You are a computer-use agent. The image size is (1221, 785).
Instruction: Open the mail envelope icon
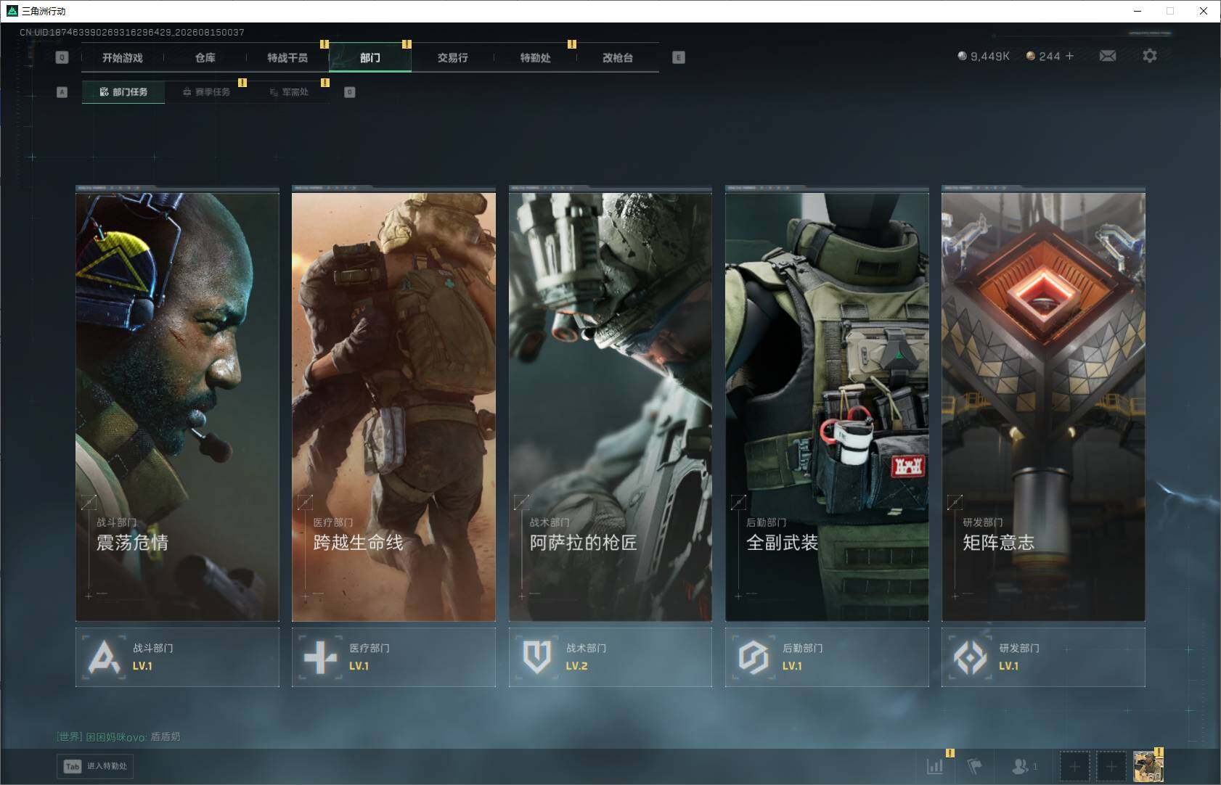(x=1108, y=56)
